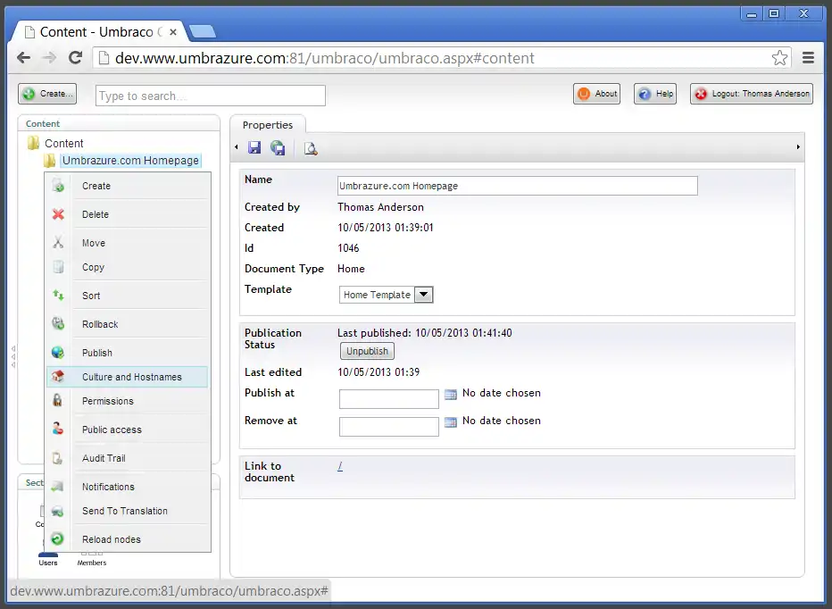Click the green Reload nodes icon

point(58,539)
